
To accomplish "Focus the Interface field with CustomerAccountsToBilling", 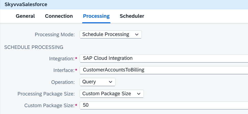I will point(164,70).
